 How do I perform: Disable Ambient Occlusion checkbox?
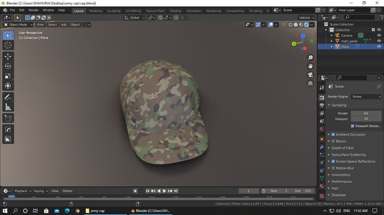click(x=333, y=135)
